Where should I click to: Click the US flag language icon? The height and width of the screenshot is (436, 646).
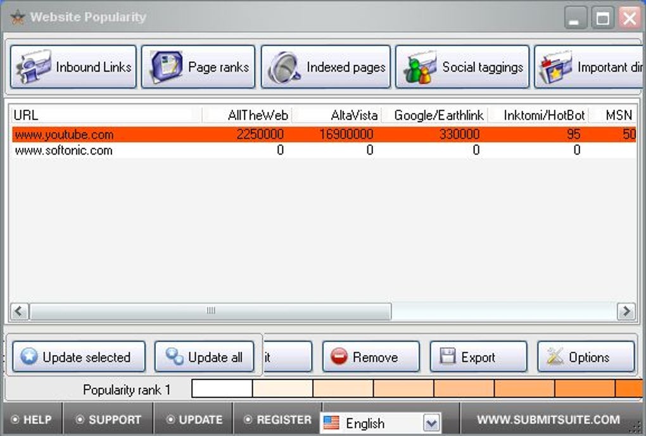pos(331,423)
